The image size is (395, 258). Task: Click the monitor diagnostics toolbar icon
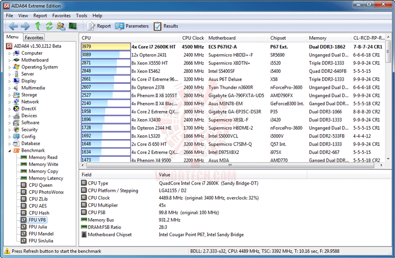72,26
